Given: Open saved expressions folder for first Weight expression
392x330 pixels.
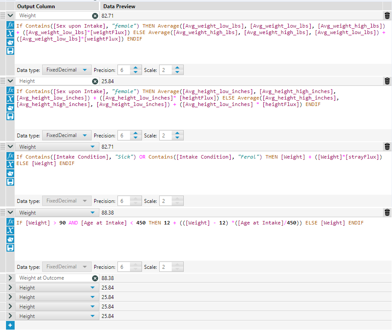Looking at the screenshot, I should (10, 42).
